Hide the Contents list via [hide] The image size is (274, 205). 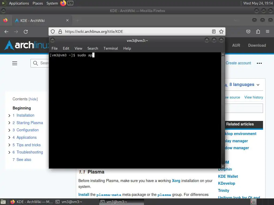pyautogui.click(x=33, y=99)
